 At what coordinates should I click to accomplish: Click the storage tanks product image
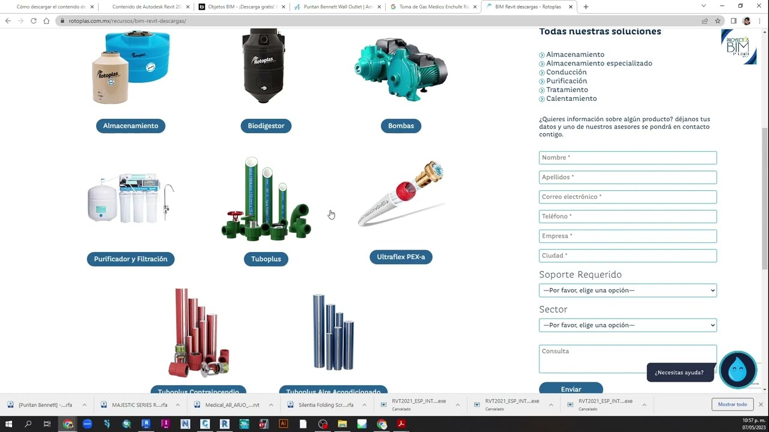click(x=131, y=67)
